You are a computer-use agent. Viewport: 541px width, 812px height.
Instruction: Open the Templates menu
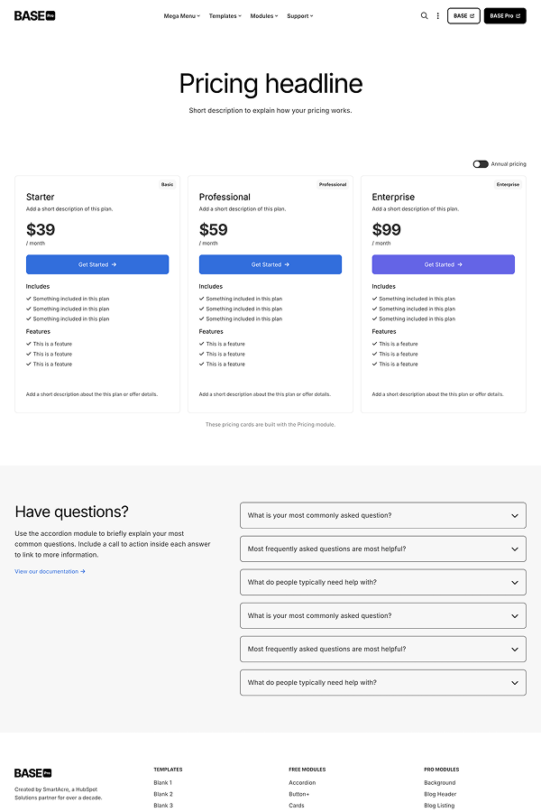224,15
